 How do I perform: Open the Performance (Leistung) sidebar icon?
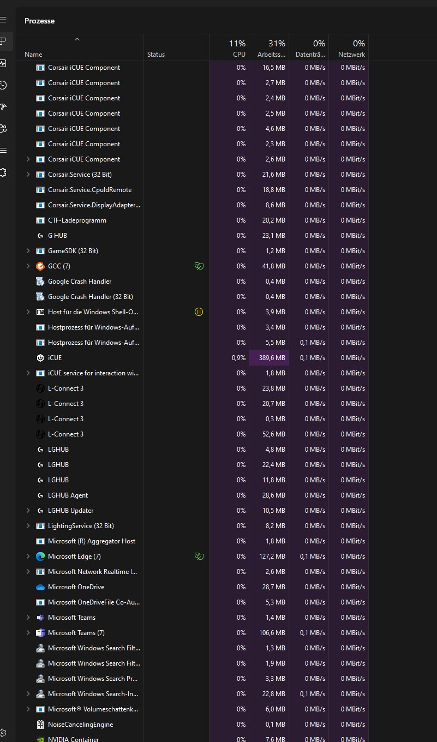coord(3,63)
